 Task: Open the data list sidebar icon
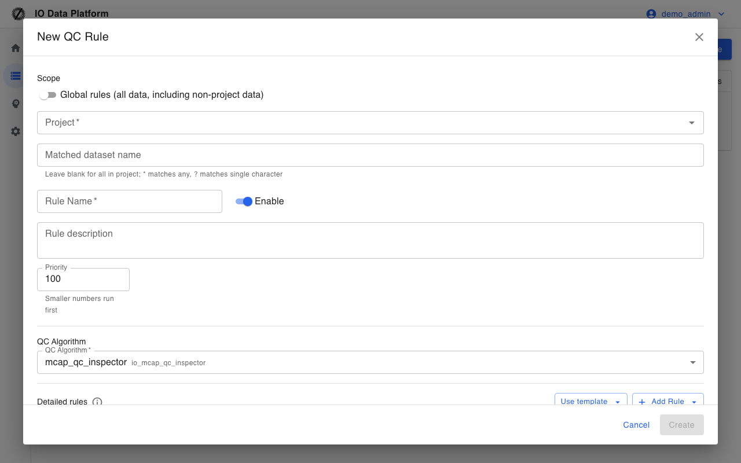pos(16,76)
